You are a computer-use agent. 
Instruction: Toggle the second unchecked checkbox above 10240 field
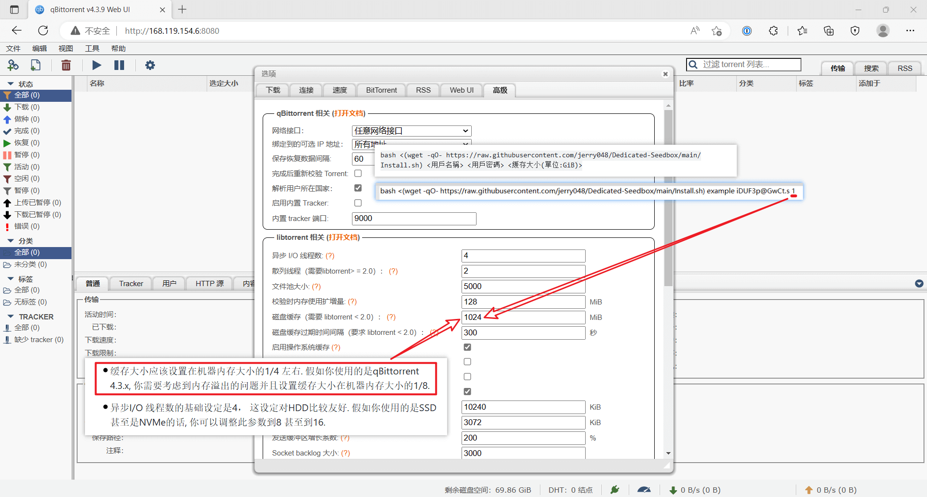click(x=467, y=377)
